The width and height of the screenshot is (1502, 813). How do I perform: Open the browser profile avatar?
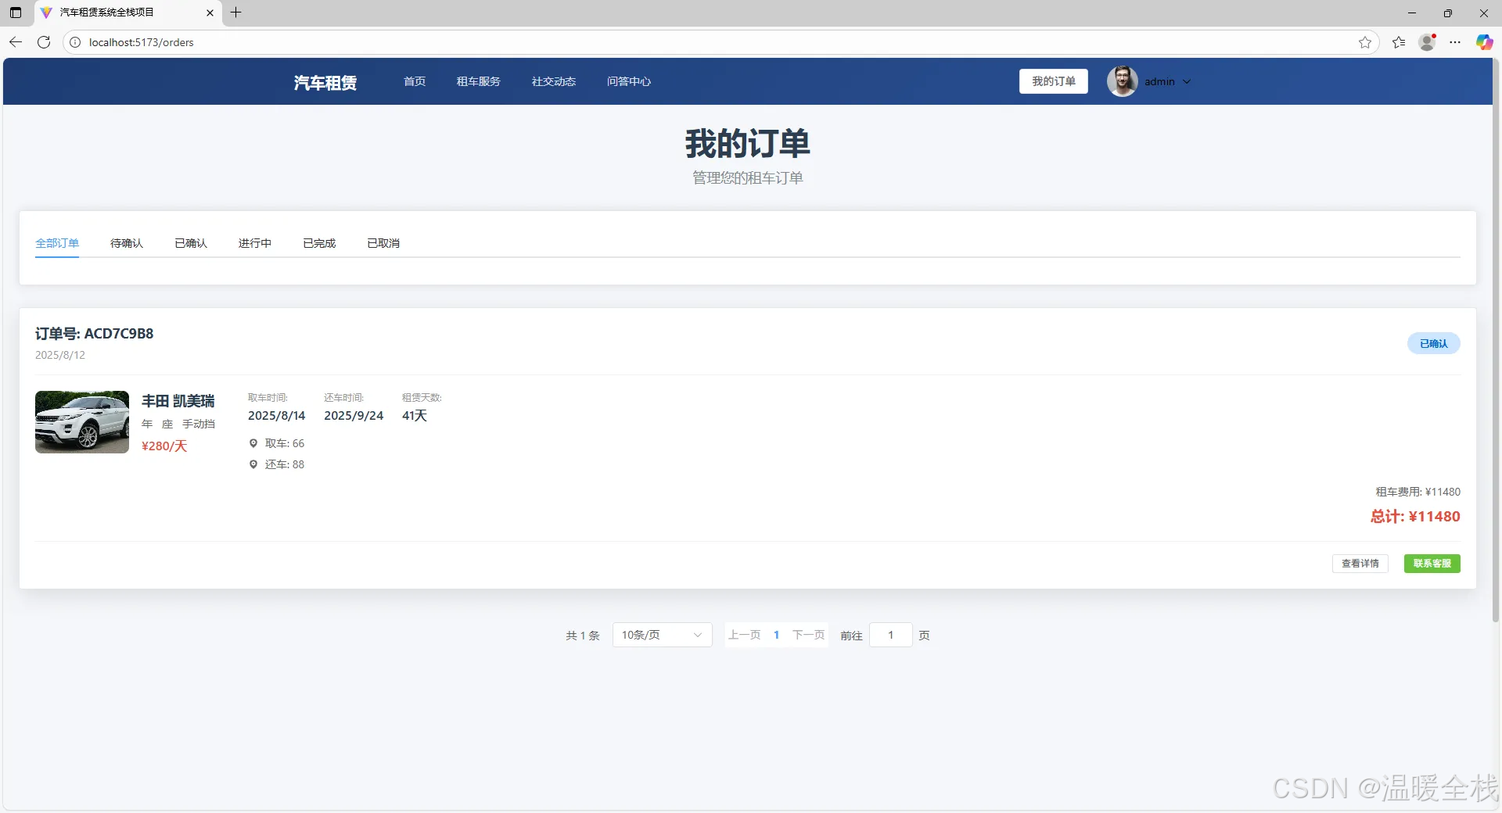[x=1427, y=42]
